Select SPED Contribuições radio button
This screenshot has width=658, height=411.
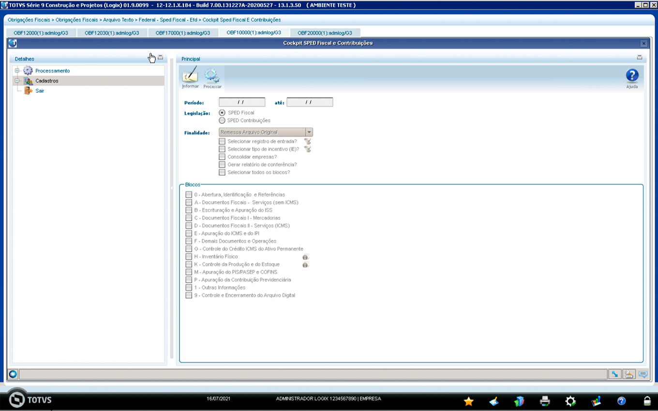point(222,120)
